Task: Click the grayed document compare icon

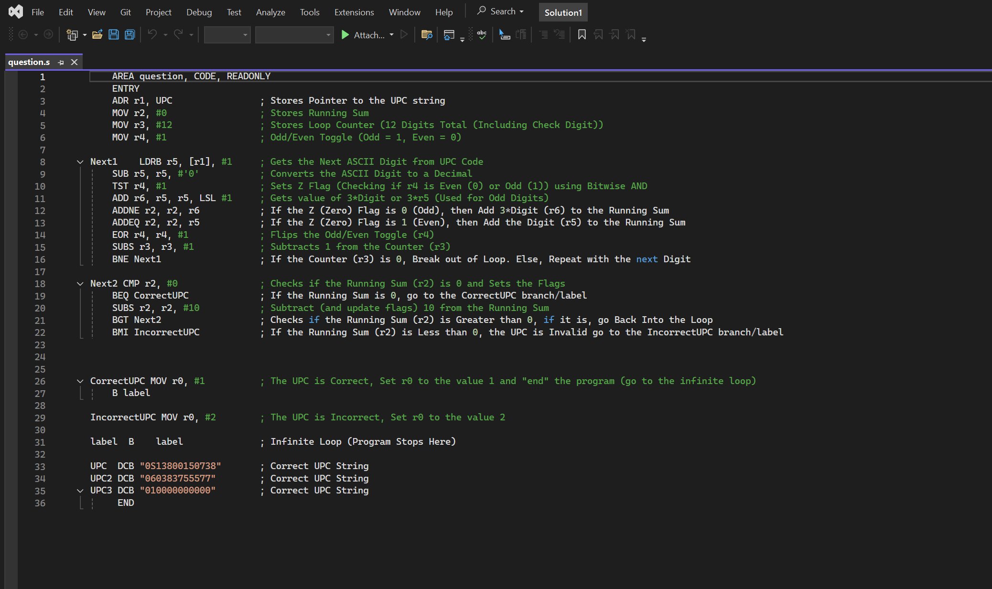Action: point(521,34)
